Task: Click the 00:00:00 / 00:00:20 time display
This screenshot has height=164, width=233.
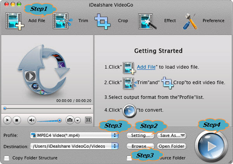Action: tap(74, 101)
